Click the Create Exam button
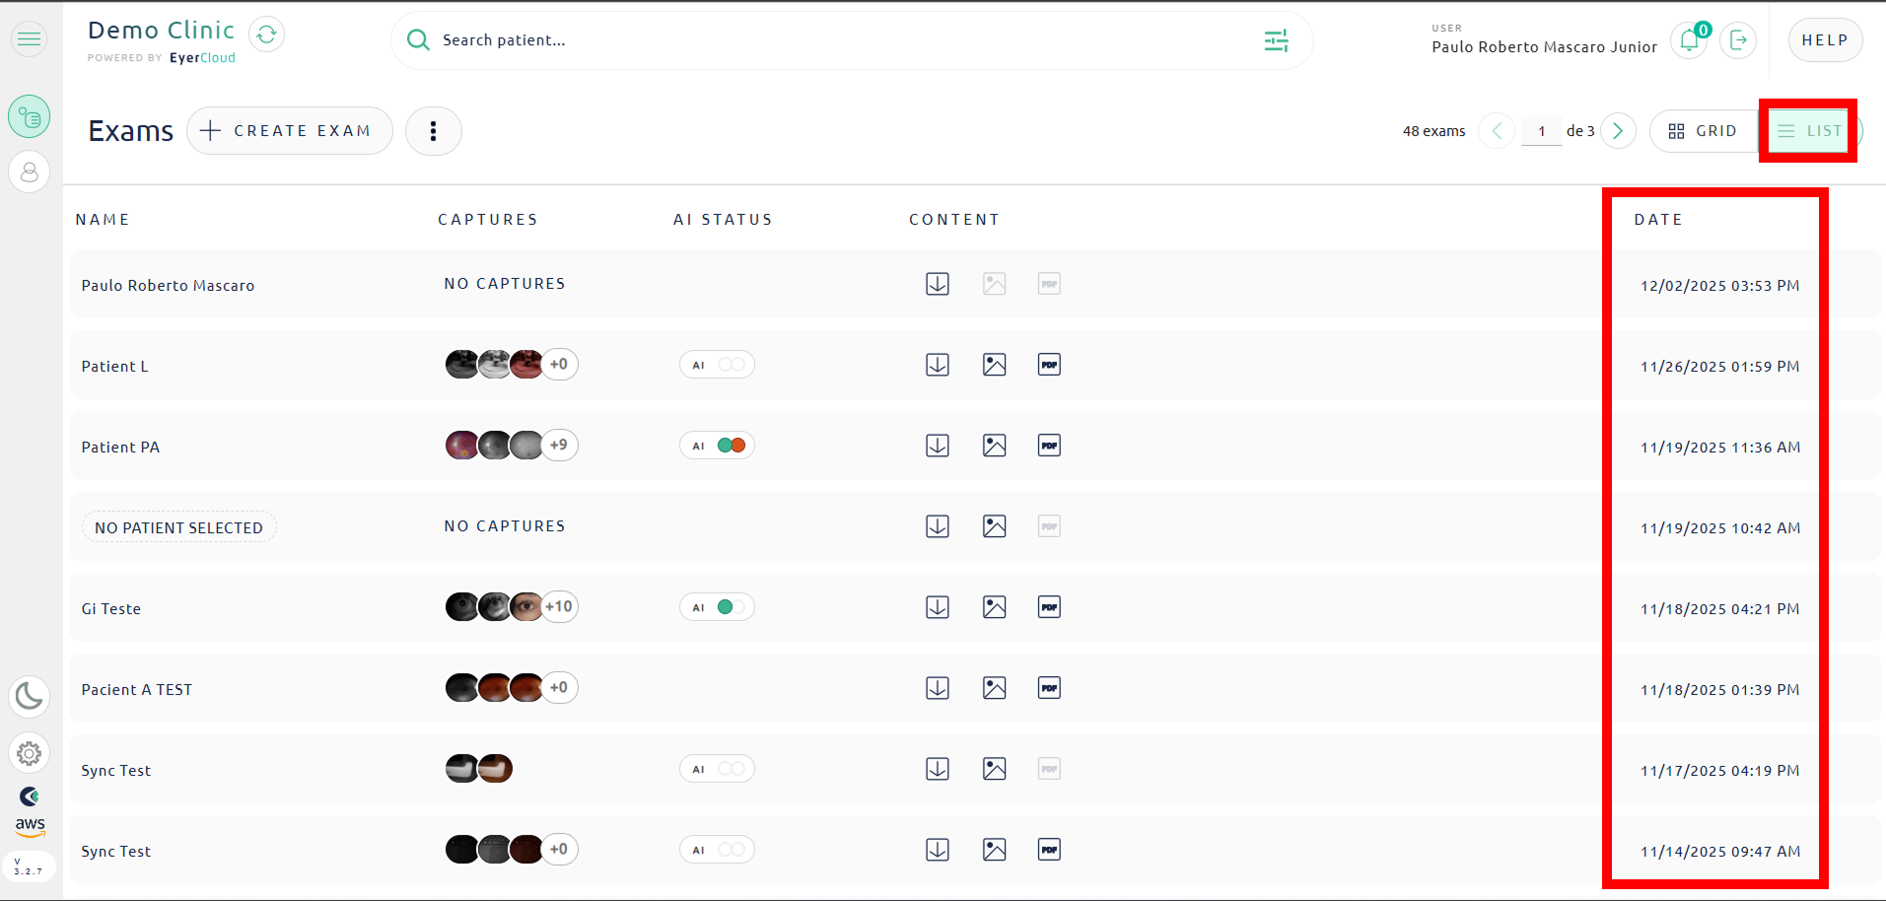 [289, 131]
